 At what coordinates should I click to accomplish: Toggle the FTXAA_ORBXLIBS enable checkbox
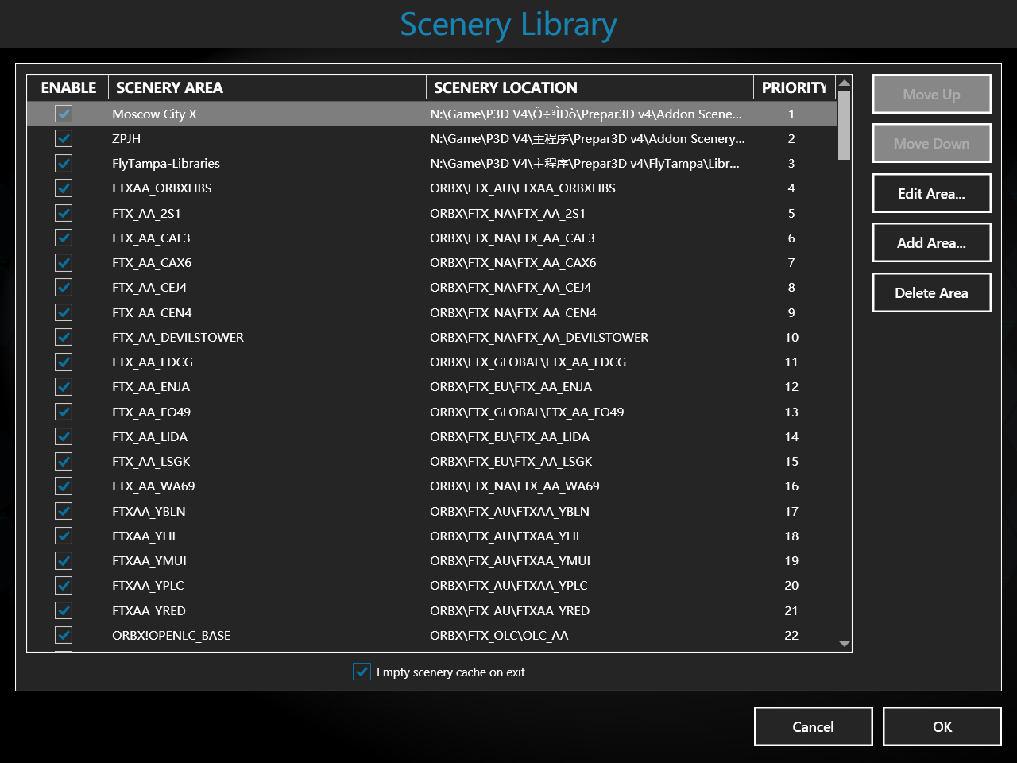[x=64, y=188]
